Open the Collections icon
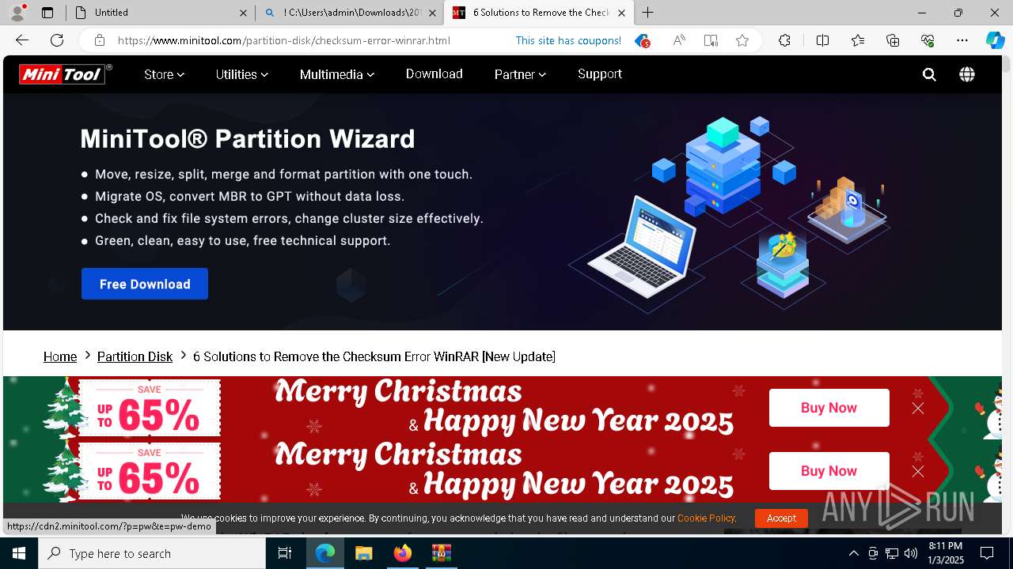This screenshot has width=1013, height=569. (x=893, y=40)
